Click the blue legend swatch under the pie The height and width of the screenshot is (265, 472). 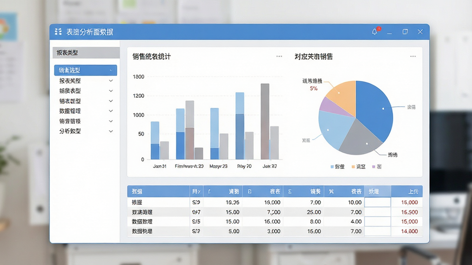point(332,167)
